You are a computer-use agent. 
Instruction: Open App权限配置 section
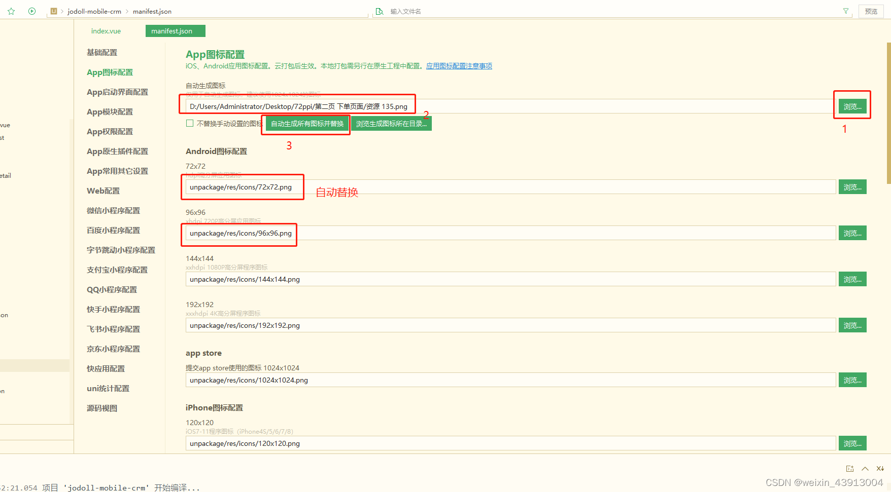(110, 131)
